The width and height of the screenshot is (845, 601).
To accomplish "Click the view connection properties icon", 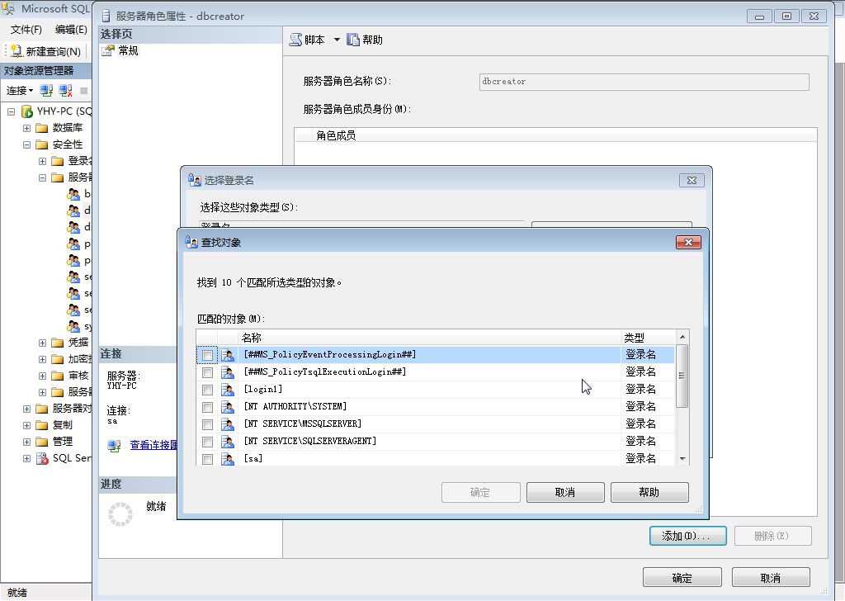I will 114,446.
